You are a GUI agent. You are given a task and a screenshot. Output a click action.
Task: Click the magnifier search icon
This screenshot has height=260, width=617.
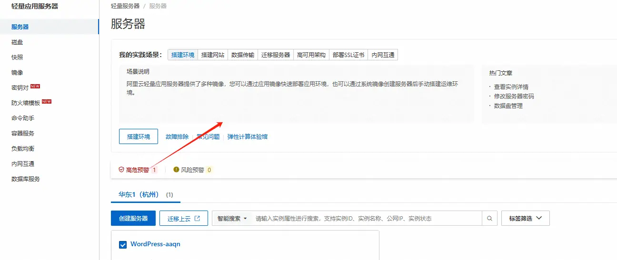click(489, 219)
